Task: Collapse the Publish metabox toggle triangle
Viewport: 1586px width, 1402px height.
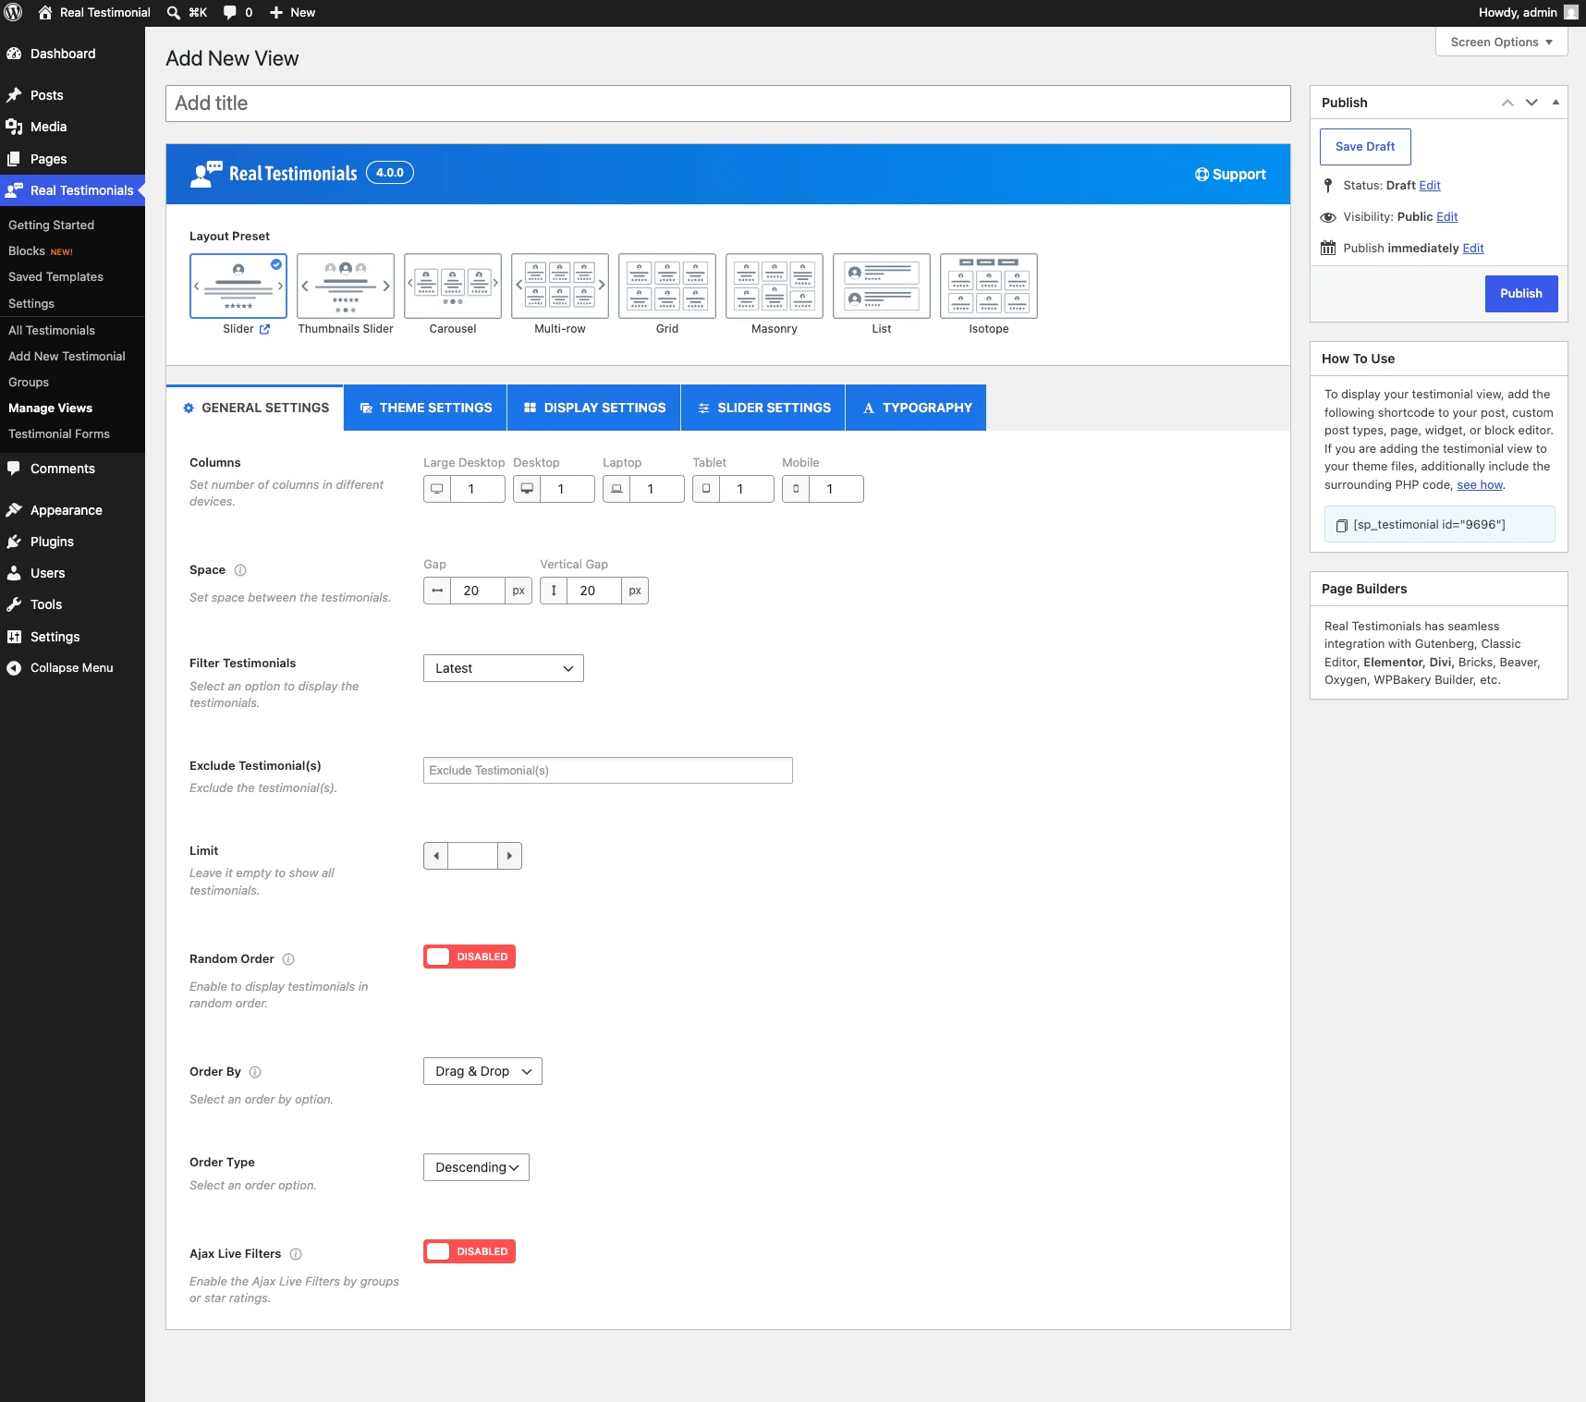Action: tap(1555, 103)
